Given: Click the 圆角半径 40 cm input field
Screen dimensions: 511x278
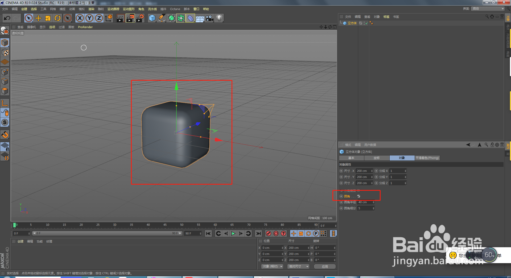Looking at the screenshot, I should tap(365, 202).
